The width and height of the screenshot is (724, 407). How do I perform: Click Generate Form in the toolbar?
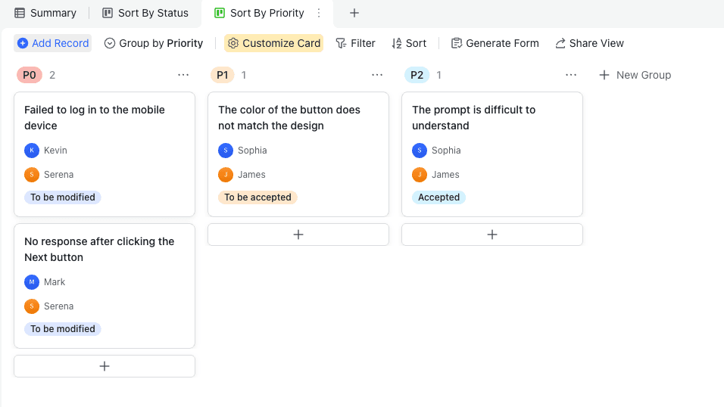[x=495, y=43]
